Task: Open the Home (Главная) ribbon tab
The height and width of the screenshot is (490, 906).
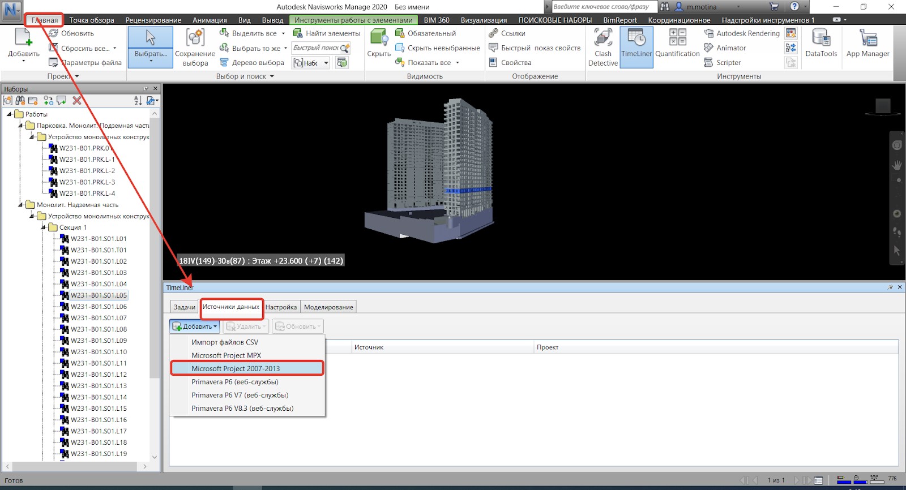Action: [45, 20]
